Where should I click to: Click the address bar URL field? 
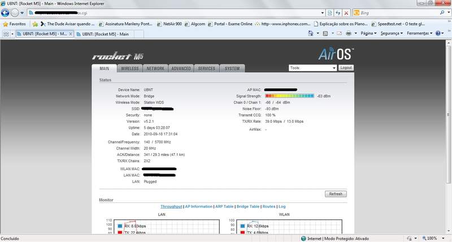coord(173,13)
